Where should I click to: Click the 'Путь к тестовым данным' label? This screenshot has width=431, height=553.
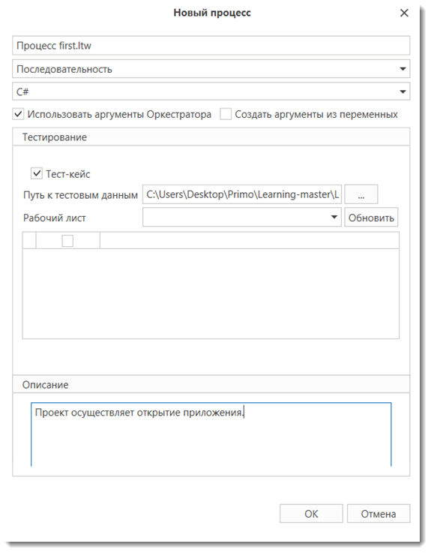[x=80, y=195]
